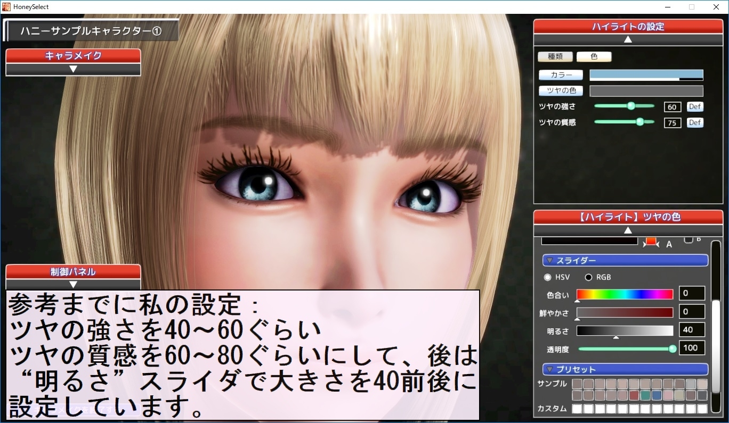Click the 色合い value field
Screen dimensions: 729x423
point(692,293)
